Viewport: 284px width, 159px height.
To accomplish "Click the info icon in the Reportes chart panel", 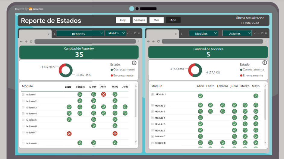I will (134, 63).
